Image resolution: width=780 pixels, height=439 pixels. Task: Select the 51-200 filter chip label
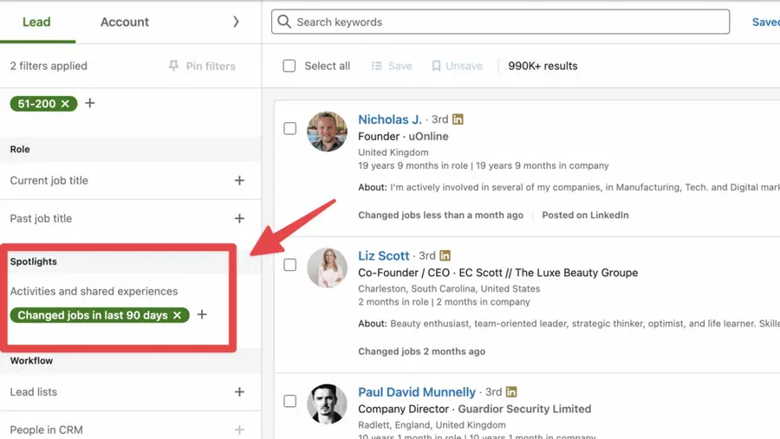[36, 103]
